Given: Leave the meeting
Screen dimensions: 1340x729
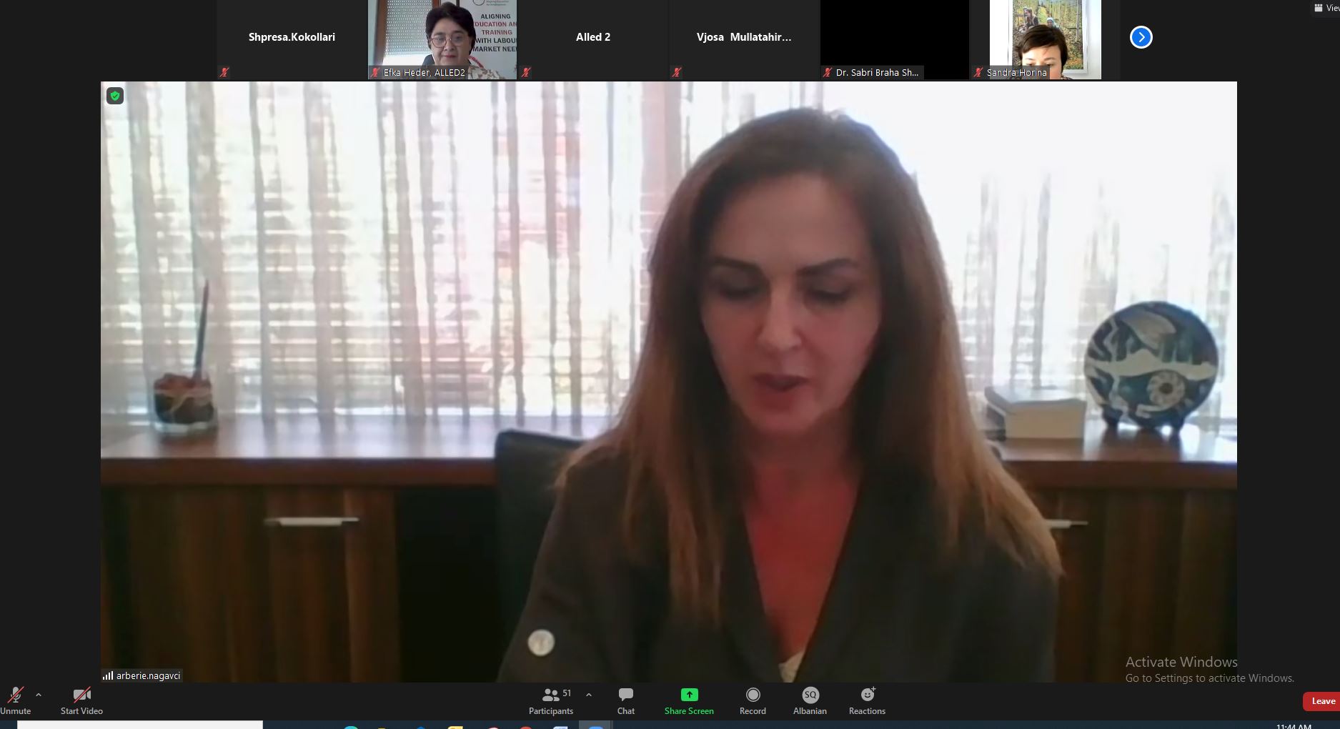Looking at the screenshot, I should pos(1321,701).
